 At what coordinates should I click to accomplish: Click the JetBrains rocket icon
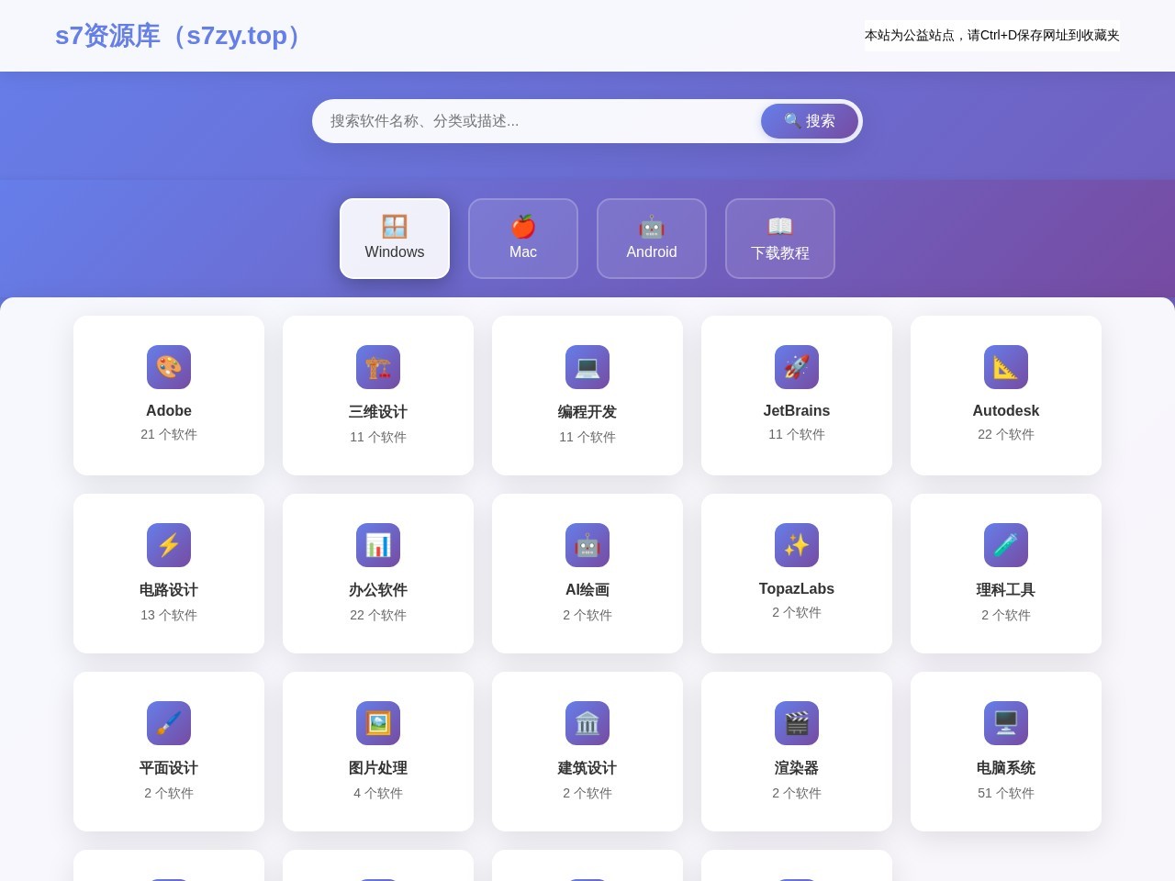[x=797, y=367]
